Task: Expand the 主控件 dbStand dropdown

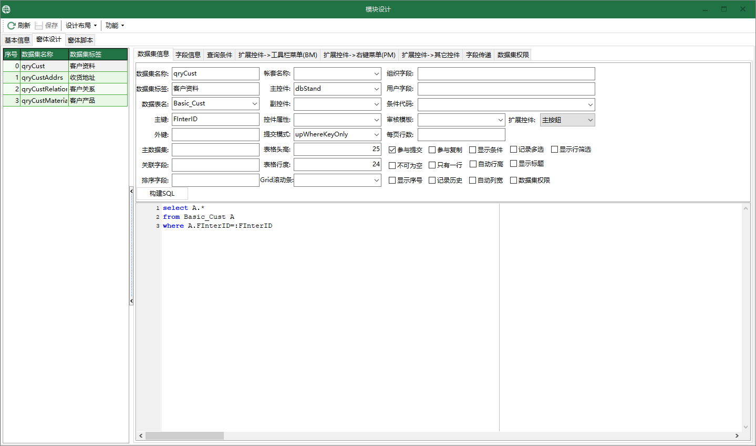Action: click(x=377, y=89)
